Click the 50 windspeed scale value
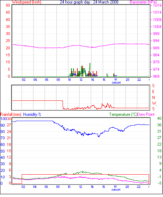 8,5
